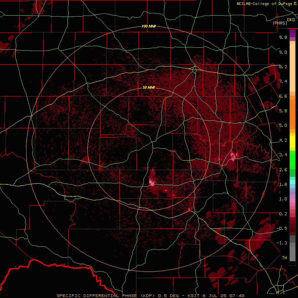Pick the cyan segment of the color bar
Image resolution: width=298 pixels, height=298 pixels.
tap(292, 182)
